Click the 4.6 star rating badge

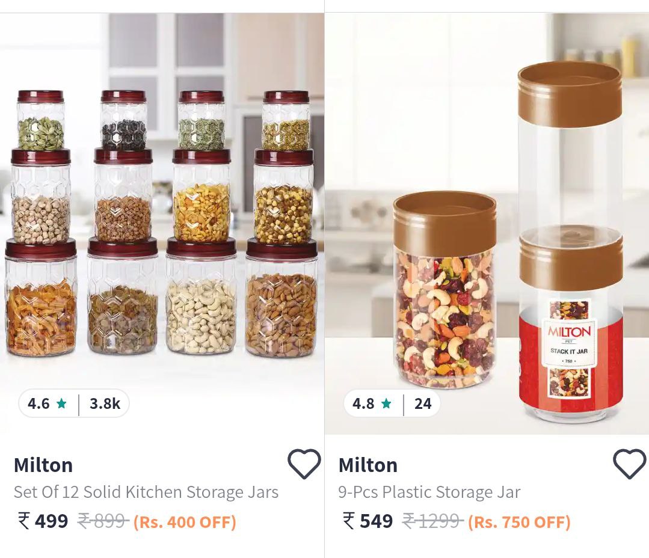(x=47, y=403)
